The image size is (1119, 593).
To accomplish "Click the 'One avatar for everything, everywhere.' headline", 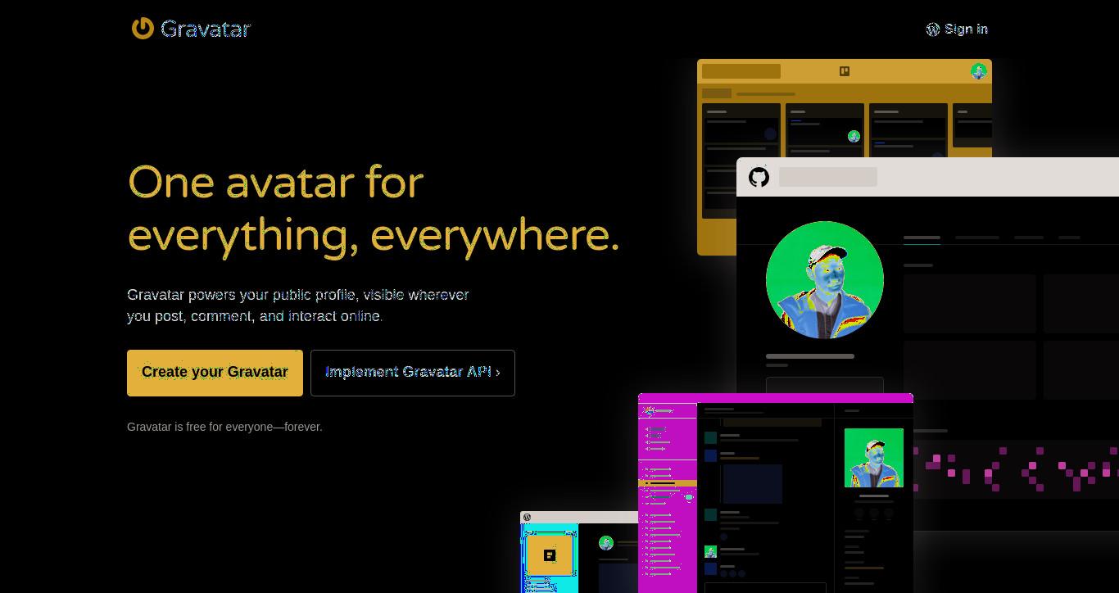I will [x=374, y=208].
